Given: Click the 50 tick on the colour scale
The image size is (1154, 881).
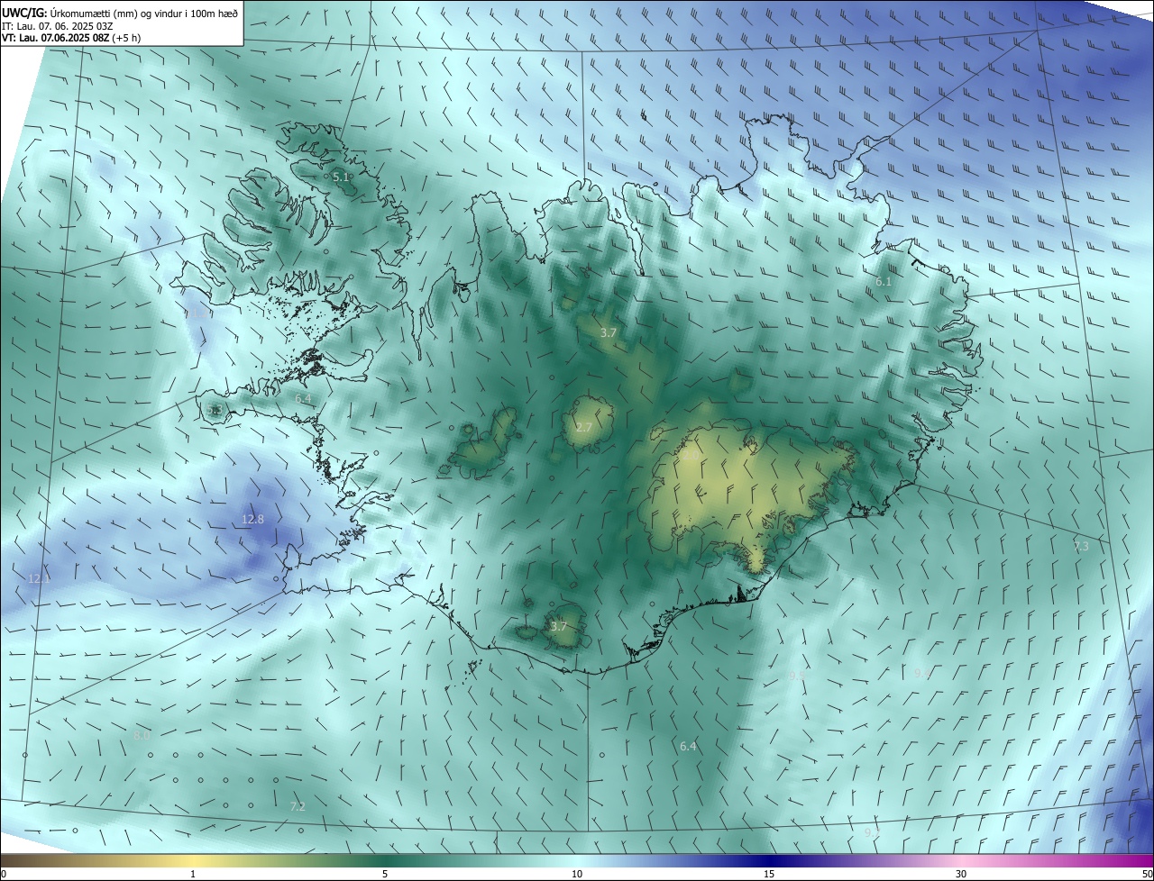Looking at the screenshot, I should (1147, 874).
